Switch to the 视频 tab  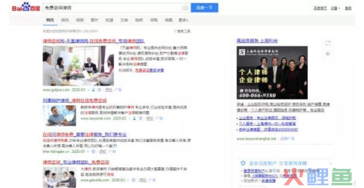coord(80,20)
